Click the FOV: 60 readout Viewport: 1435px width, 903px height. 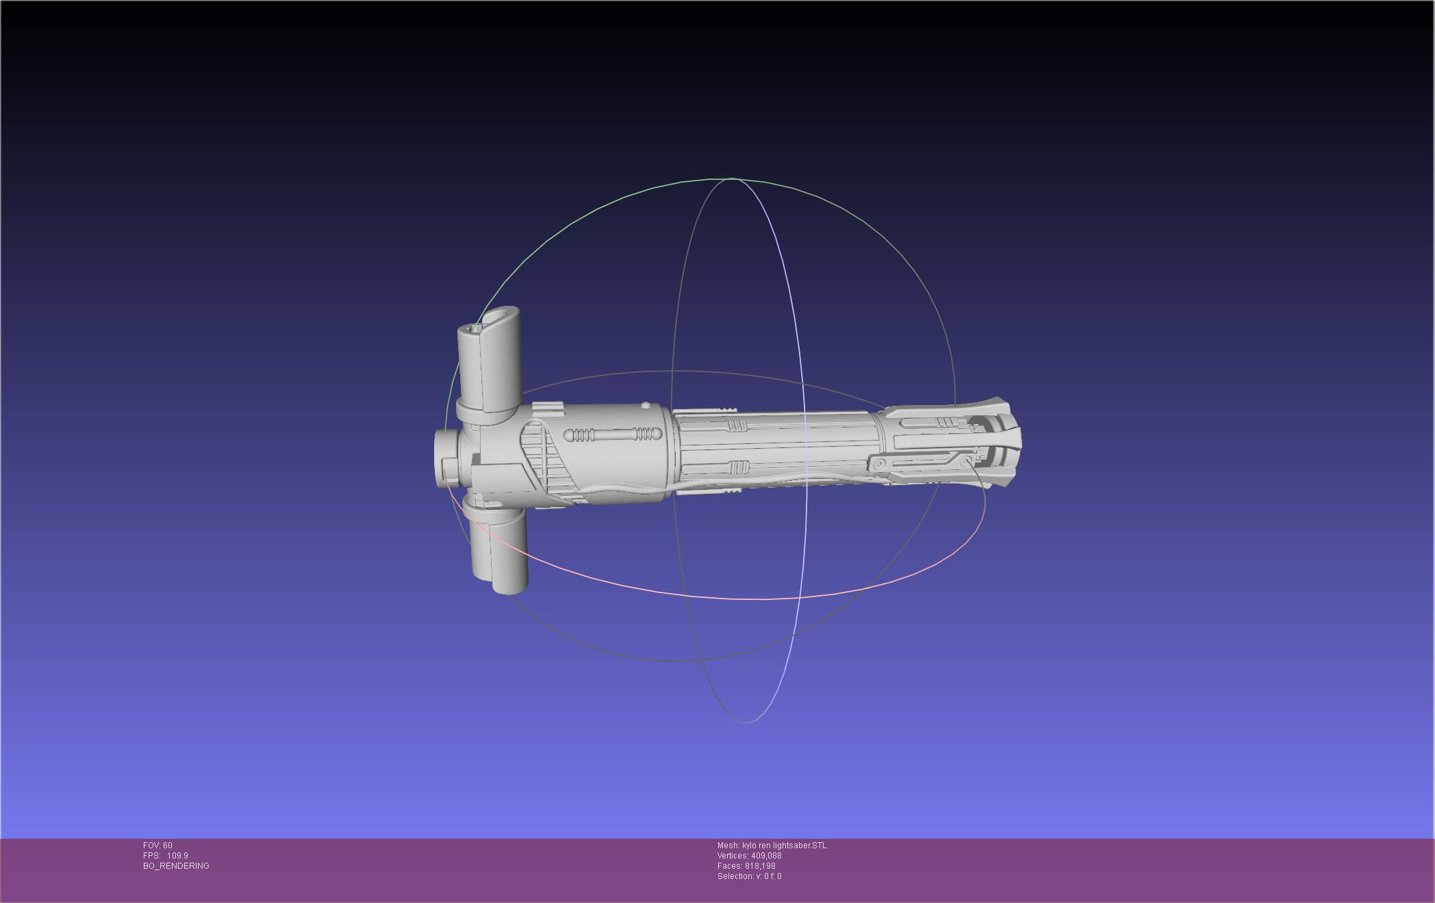click(157, 846)
